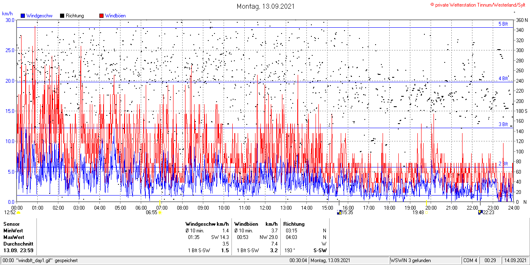Click the moonset marker icon at 22:23
This screenshot has height=265, width=530.
480,212
